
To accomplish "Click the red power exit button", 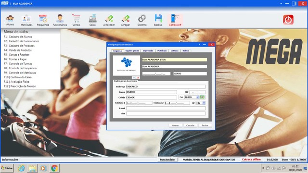I will coord(288,20).
